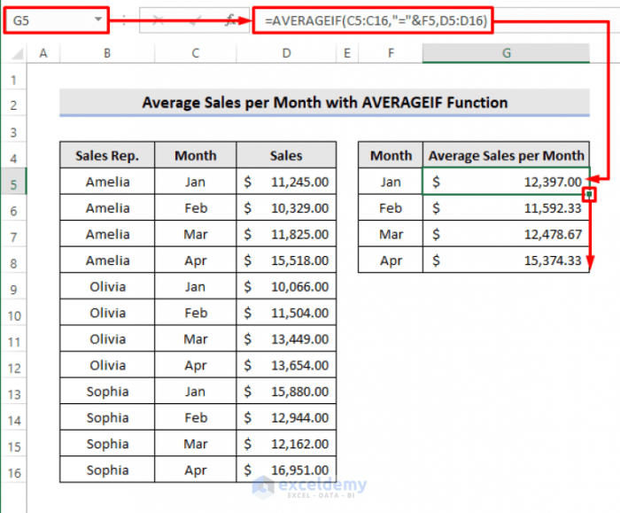Click the Select All corner triangle

17,53
